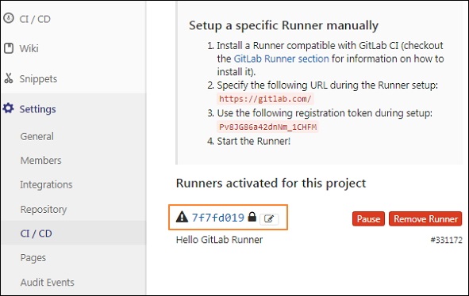Click the registration token Pv8JG86a42dnNm_1CHFM

(267, 127)
